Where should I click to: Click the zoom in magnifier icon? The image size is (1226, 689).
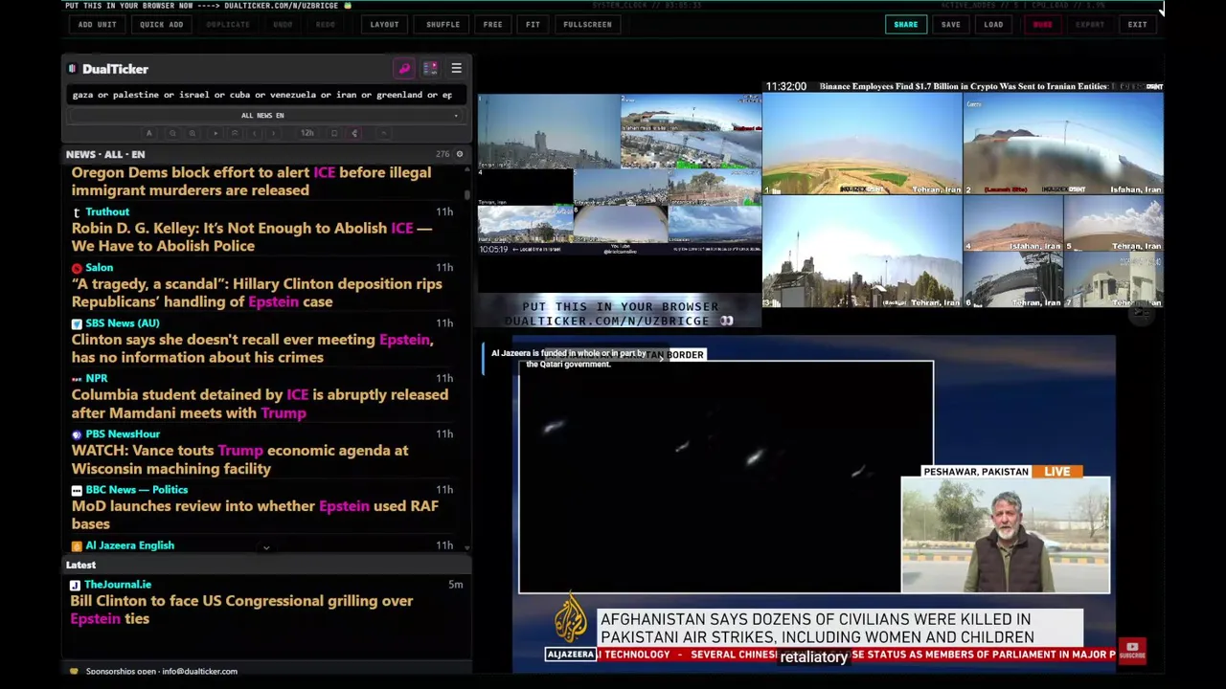[193, 133]
